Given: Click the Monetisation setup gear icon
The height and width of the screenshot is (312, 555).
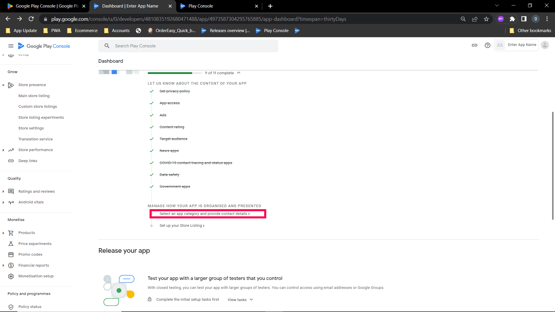Looking at the screenshot, I should tap(11, 276).
